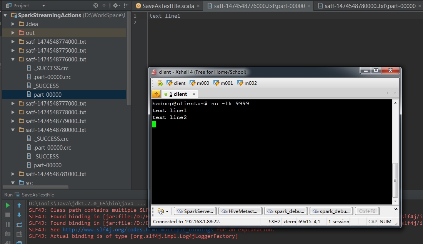Image resolution: width=423 pixels, height=244 pixels.
Task: Pause output in the Run panel
Action: pos(8,224)
